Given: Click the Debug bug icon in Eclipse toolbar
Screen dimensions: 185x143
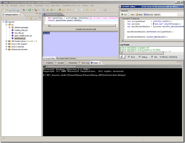Looking at the screenshot, I should pos(24,10).
